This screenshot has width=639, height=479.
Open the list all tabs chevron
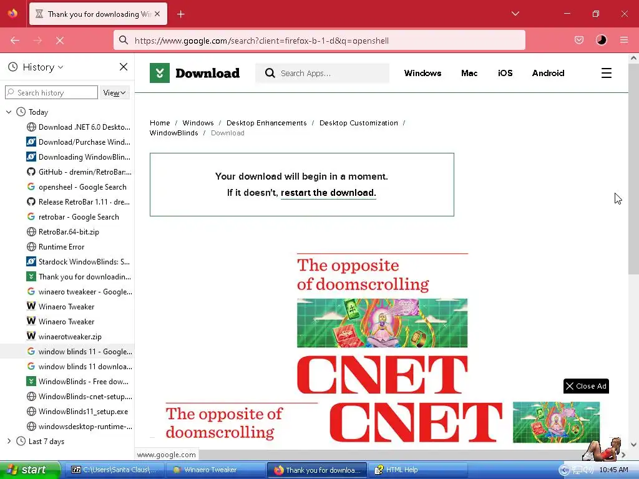click(x=515, y=14)
